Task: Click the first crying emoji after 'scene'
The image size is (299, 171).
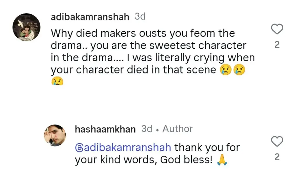Action: click(x=225, y=70)
